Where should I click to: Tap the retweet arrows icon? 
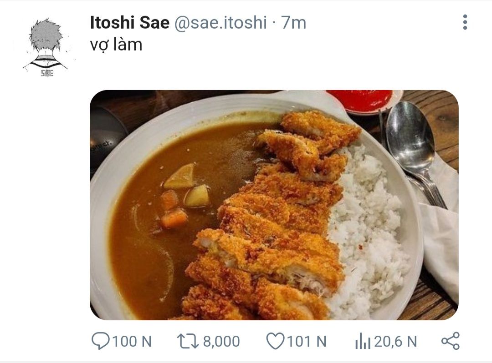pyautogui.click(x=186, y=341)
